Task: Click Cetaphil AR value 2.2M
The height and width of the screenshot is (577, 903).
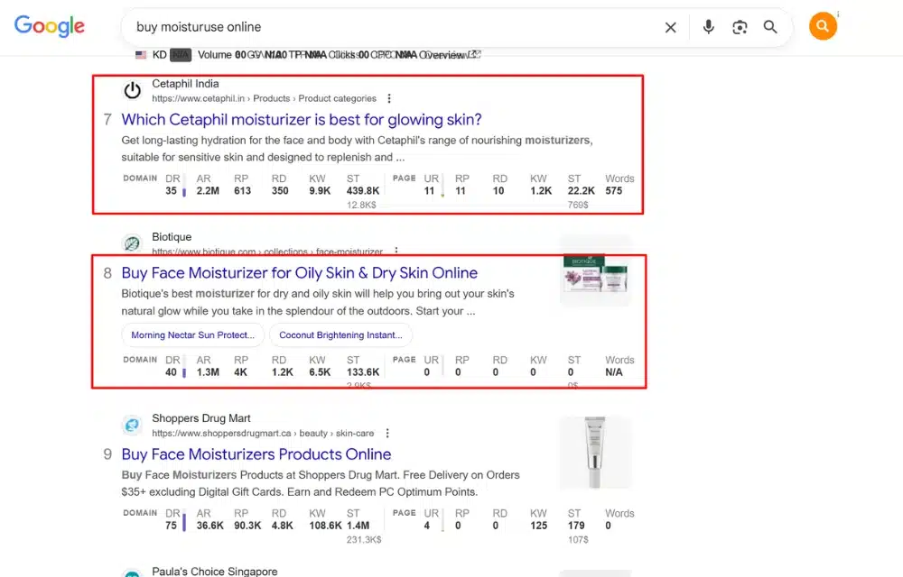Action: pos(208,191)
